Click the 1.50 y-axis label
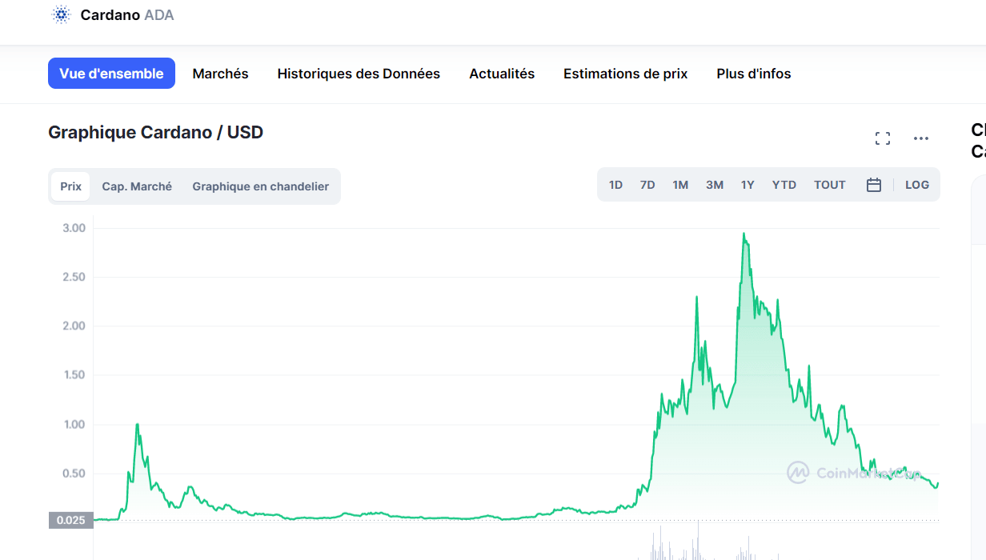The image size is (986, 560). click(x=74, y=374)
